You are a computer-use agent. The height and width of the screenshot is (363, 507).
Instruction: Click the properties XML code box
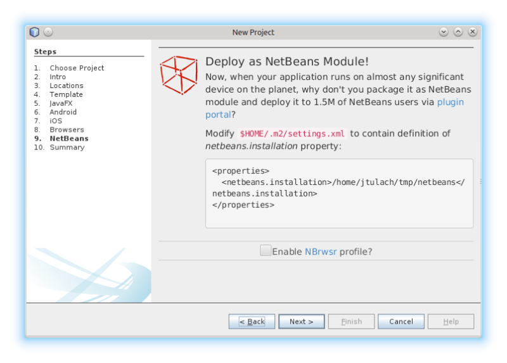coord(339,193)
